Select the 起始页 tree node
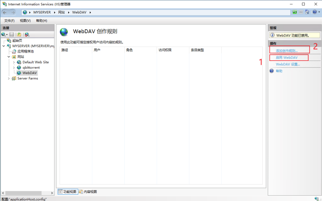Viewport: 322px width, 201px height. pyautogui.click(x=17, y=41)
